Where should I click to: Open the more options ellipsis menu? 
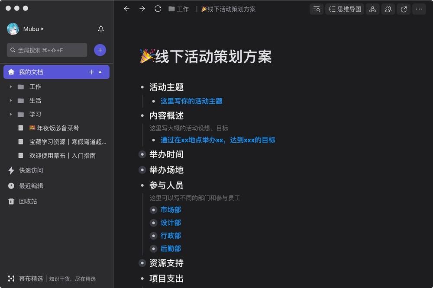[419, 9]
